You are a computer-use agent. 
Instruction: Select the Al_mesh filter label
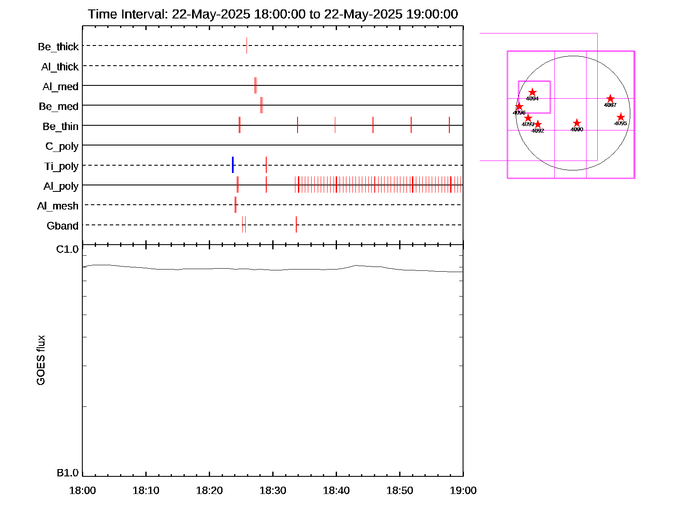[x=58, y=206]
